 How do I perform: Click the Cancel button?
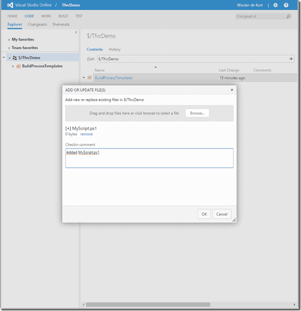(222, 214)
